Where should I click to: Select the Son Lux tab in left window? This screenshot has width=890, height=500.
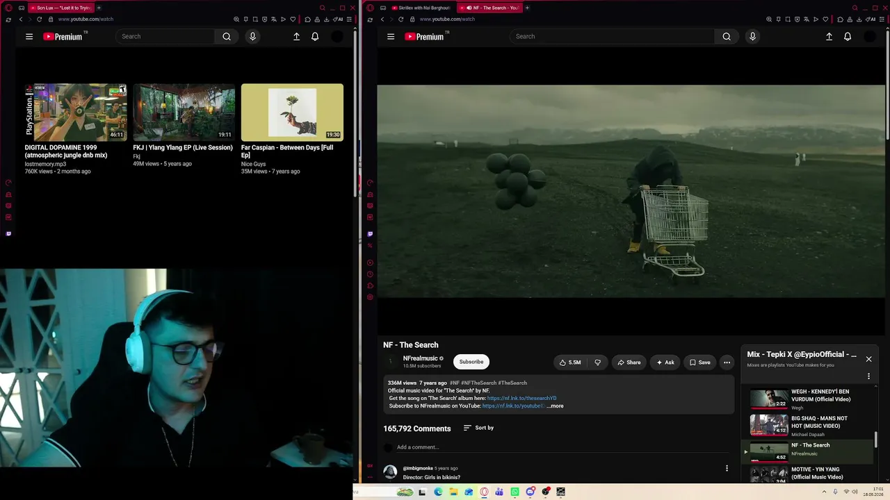click(60, 8)
